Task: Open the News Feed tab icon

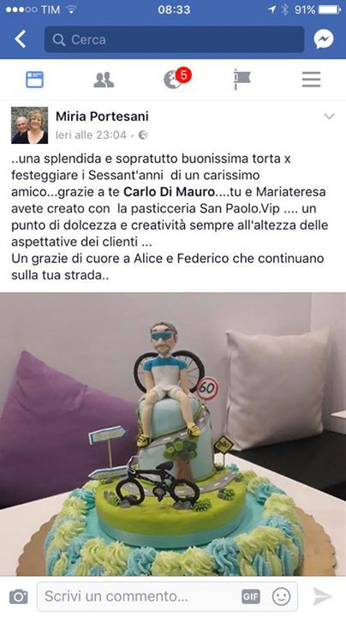Action: coord(34,80)
